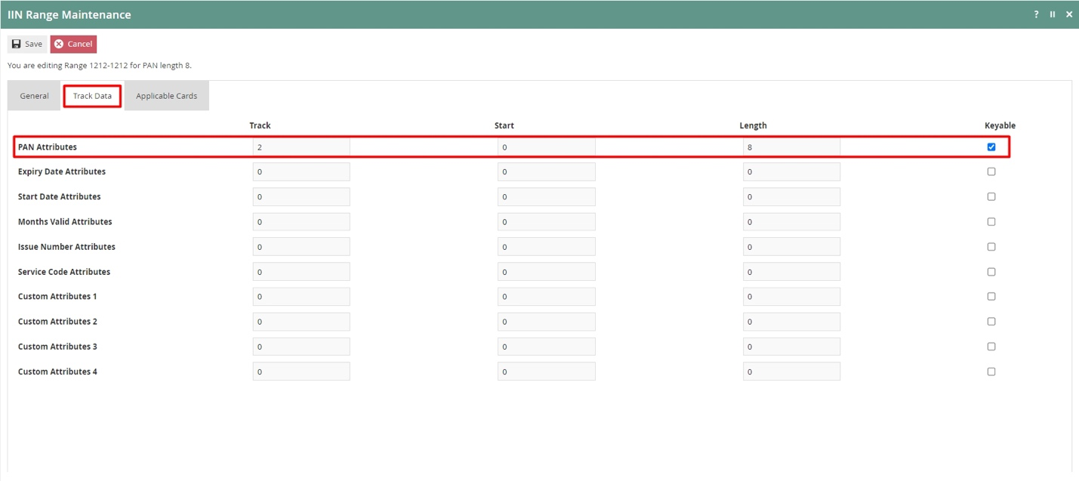Select the Start field for Expiry Date Attributes
This screenshot has width=1079, height=481.
click(x=546, y=171)
